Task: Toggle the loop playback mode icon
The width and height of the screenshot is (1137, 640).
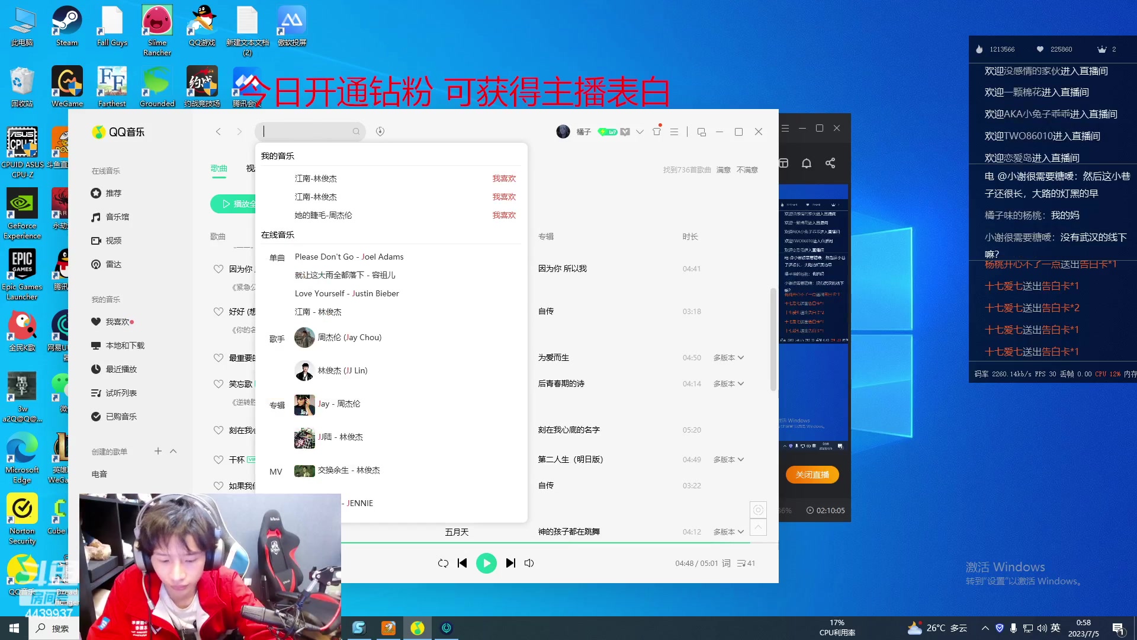Action: [x=443, y=563]
